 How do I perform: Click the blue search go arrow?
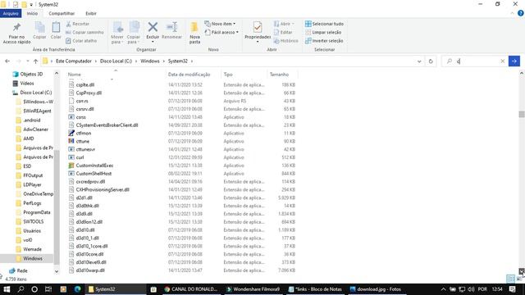514,61
